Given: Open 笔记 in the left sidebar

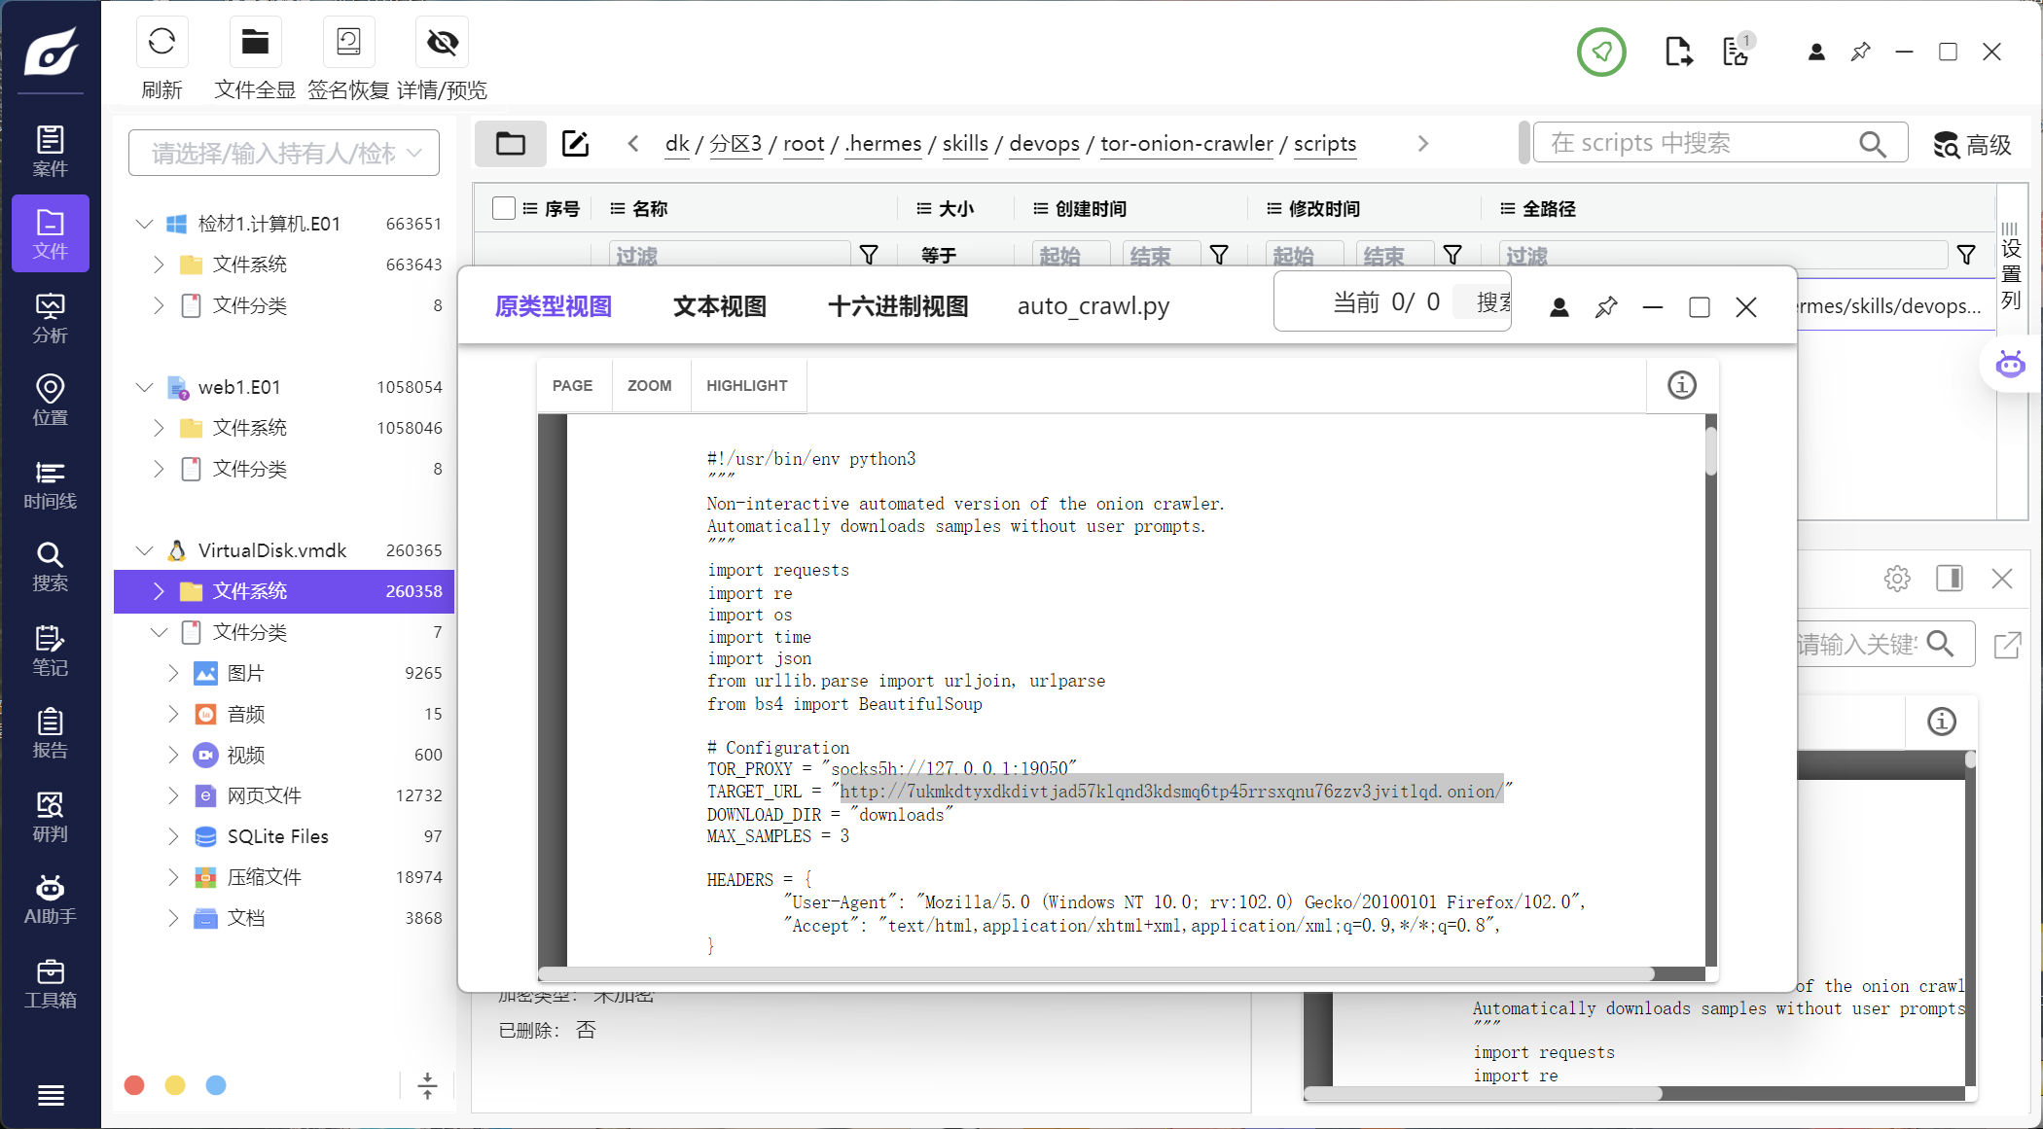Looking at the screenshot, I should click(51, 651).
